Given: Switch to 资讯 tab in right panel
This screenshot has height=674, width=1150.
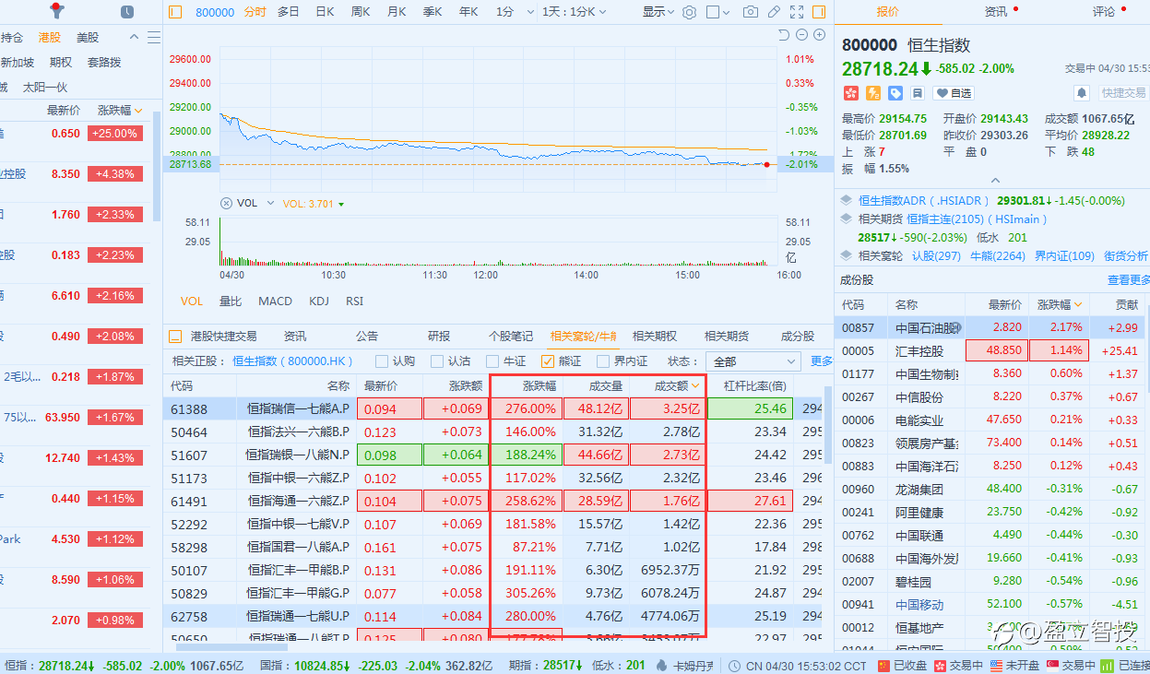Looking at the screenshot, I should tap(996, 12).
